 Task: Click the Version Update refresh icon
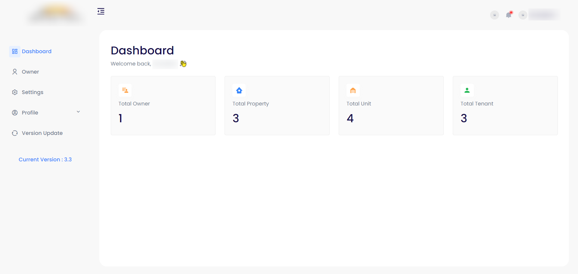15,133
